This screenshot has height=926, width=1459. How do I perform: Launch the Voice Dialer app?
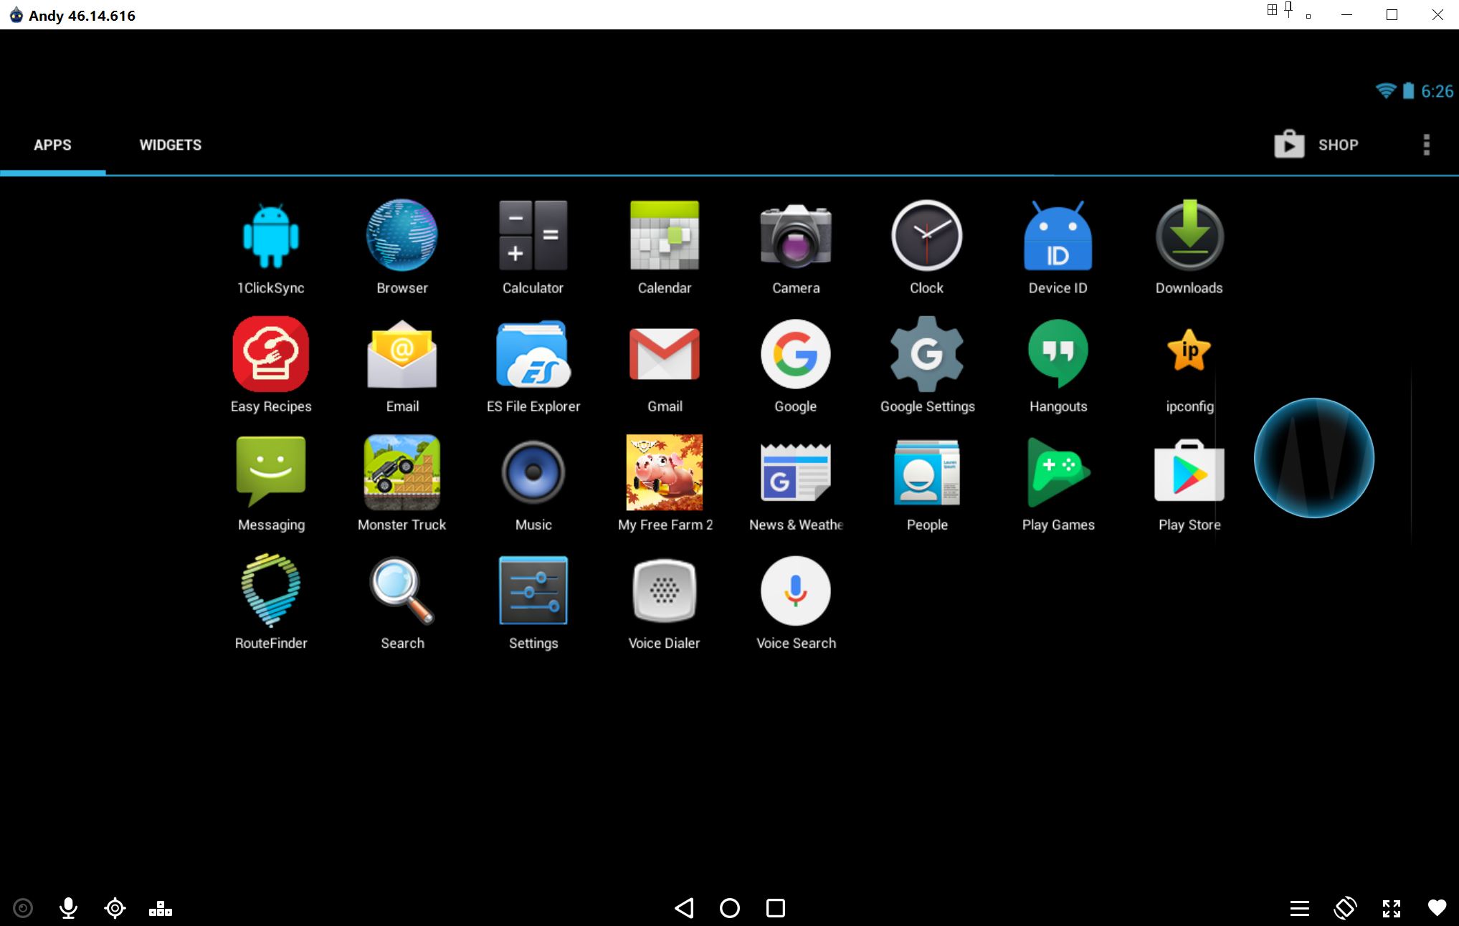pyautogui.click(x=665, y=602)
